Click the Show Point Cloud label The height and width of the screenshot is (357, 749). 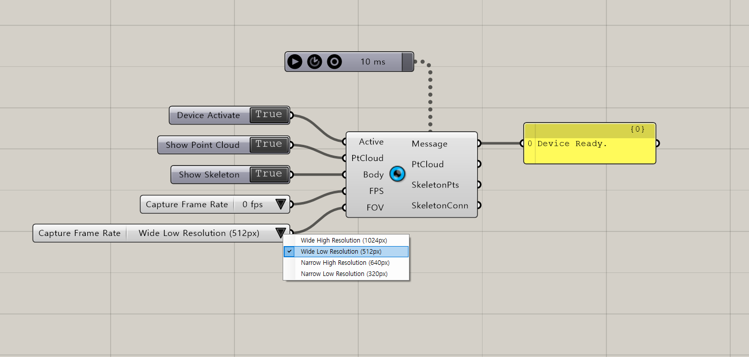pyautogui.click(x=202, y=145)
